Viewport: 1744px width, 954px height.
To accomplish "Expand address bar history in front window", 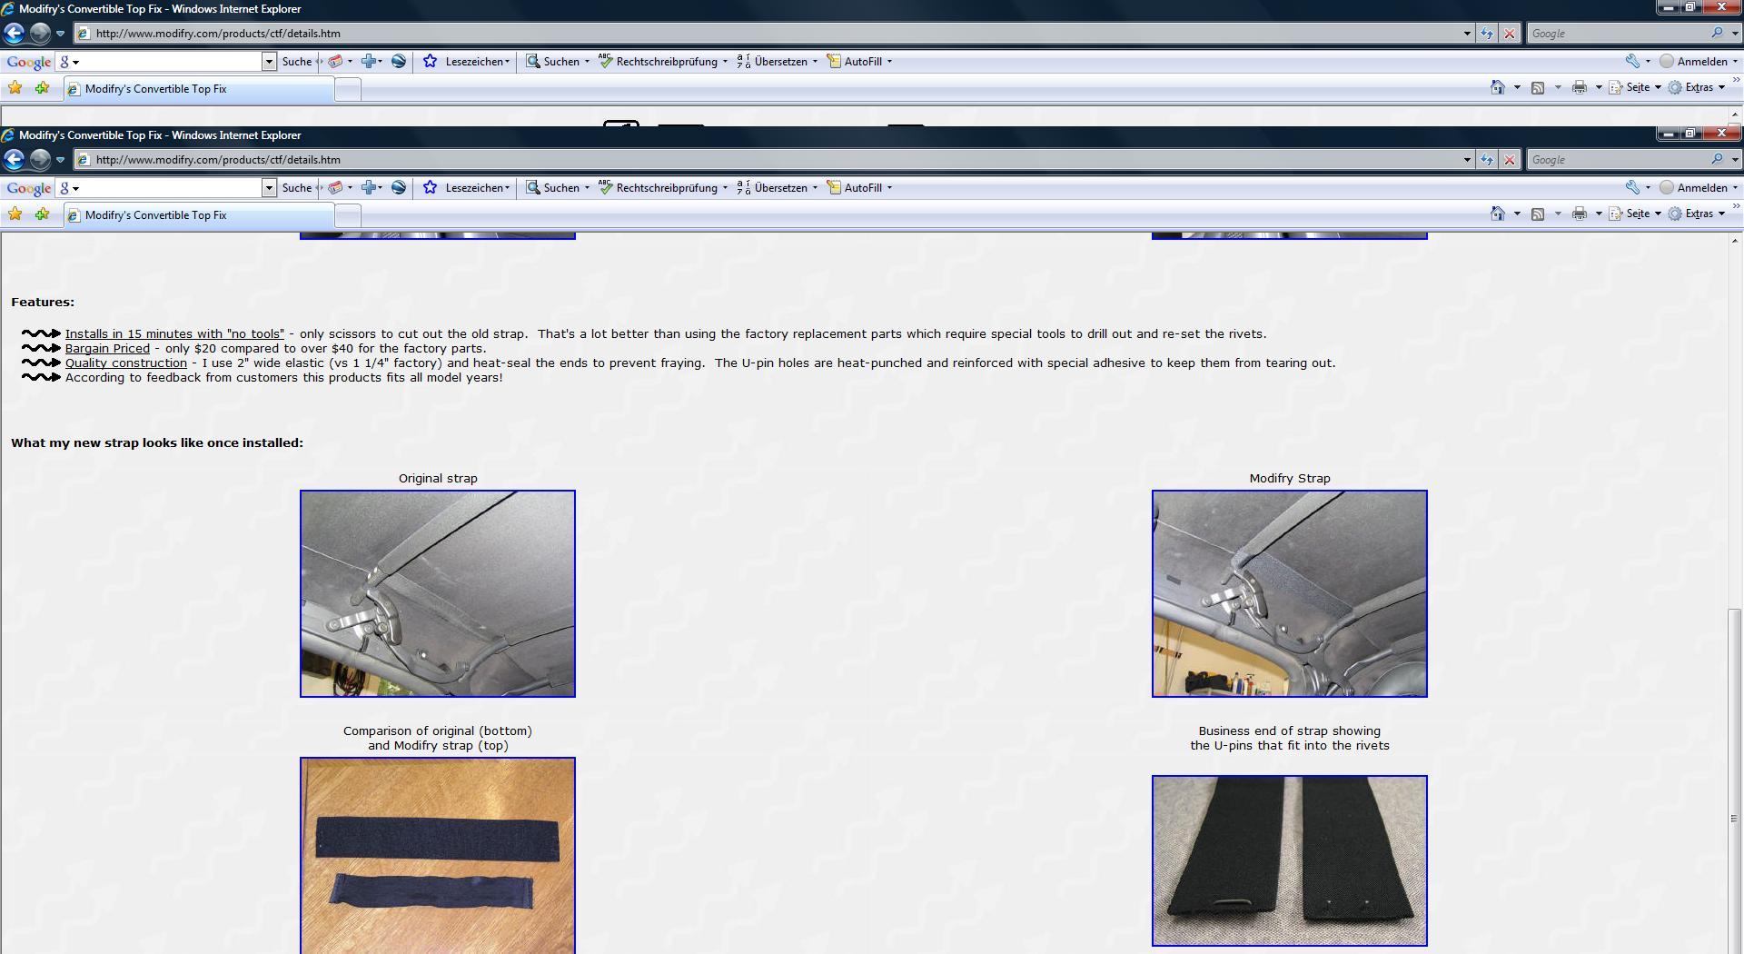I will point(1467,160).
